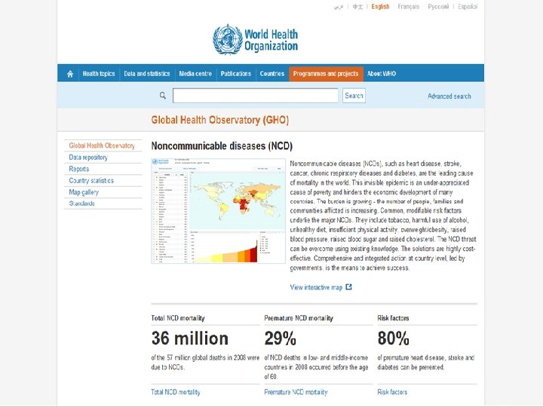Open Total NCD mortality bottom link
The width and height of the screenshot is (543, 407).
pyautogui.click(x=176, y=392)
